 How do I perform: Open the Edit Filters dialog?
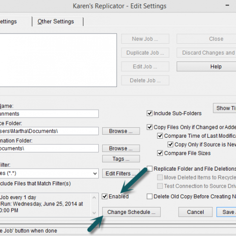pos(121,174)
